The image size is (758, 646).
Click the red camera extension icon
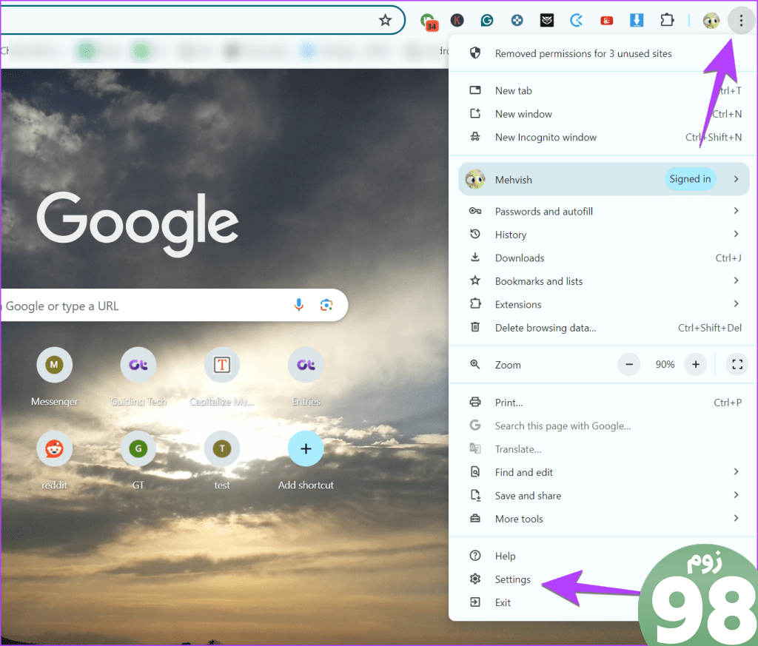(x=607, y=20)
